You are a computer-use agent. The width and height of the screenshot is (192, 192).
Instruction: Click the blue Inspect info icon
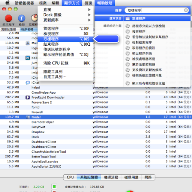coord(21,18)
